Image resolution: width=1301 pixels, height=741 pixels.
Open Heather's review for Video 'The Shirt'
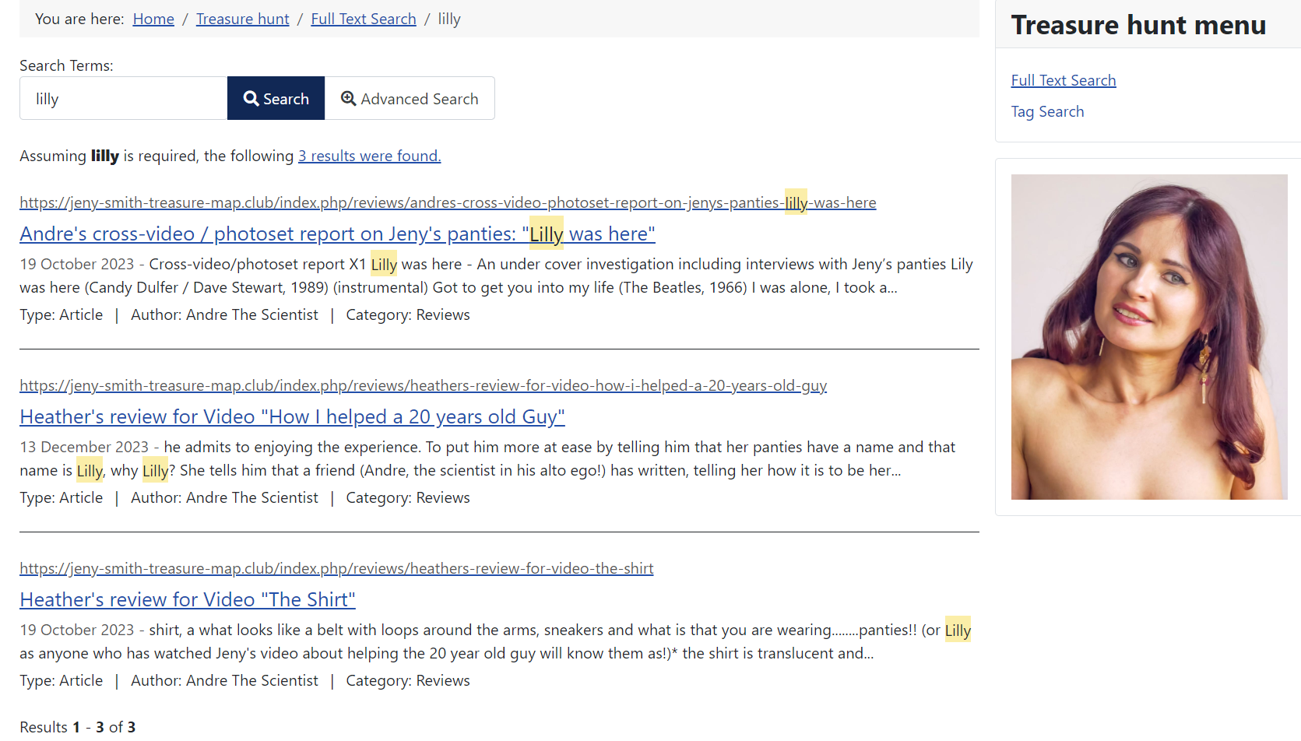click(x=188, y=599)
